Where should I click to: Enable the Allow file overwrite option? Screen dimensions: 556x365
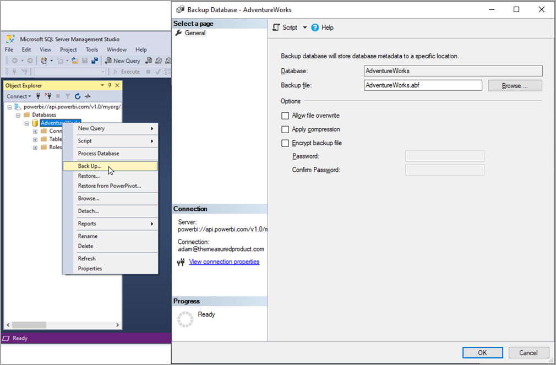click(285, 116)
